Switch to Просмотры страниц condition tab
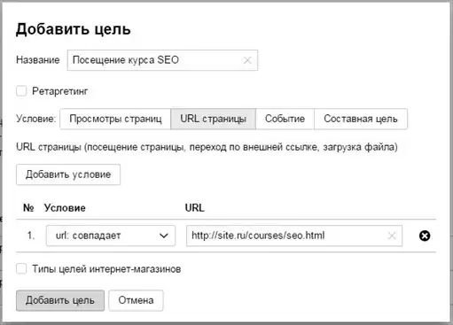Image resolution: width=453 pixels, height=325 pixels. [x=115, y=119]
